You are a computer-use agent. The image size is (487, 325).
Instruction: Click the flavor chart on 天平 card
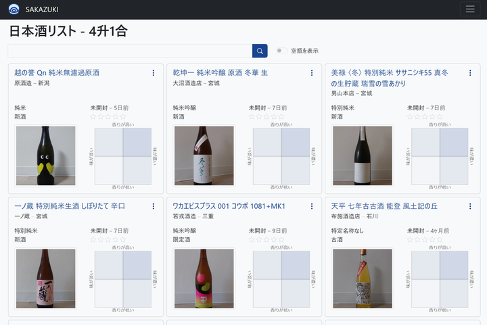[440, 279]
